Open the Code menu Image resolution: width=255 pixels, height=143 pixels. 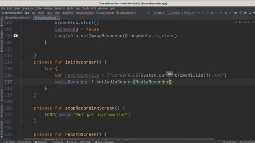(38, 8)
